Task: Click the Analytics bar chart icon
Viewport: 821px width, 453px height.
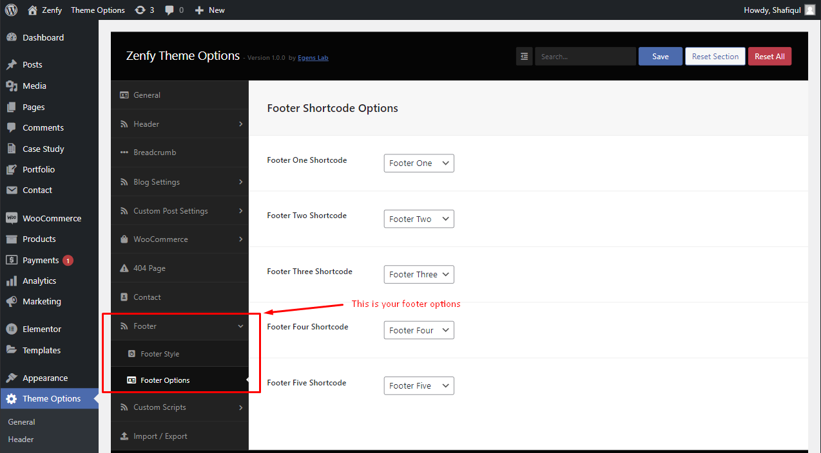Action: pyautogui.click(x=12, y=281)
